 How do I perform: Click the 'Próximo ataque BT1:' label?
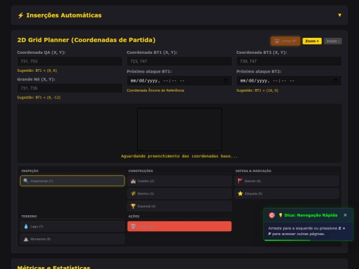pos(150,71)
